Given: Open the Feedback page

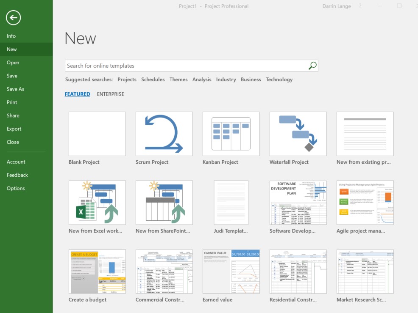Looking at the screenshot, I should click(x=26, y=175).
